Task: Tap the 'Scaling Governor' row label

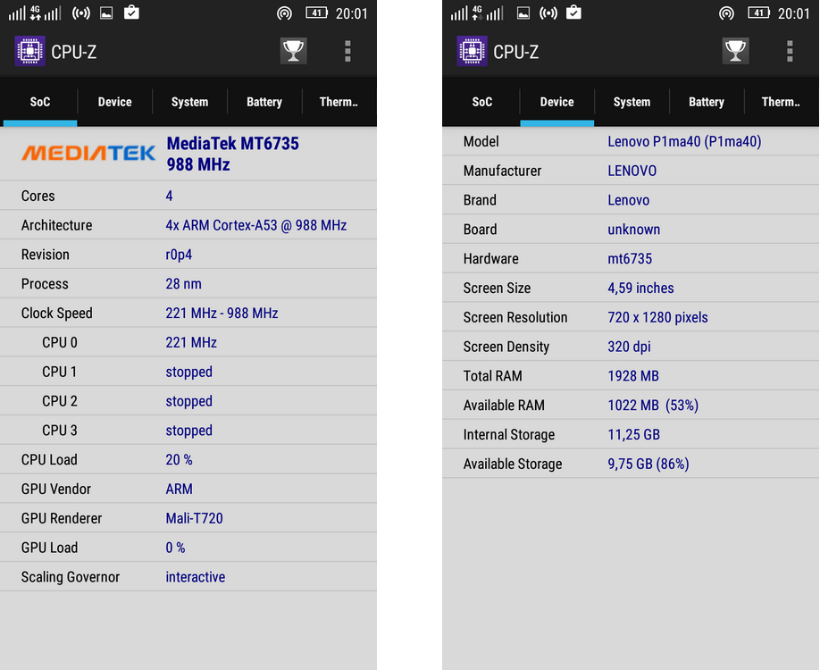Action: pyautogui.click(x=70, y=577)
